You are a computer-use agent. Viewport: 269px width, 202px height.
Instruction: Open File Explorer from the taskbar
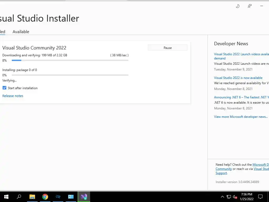[32, 197]
